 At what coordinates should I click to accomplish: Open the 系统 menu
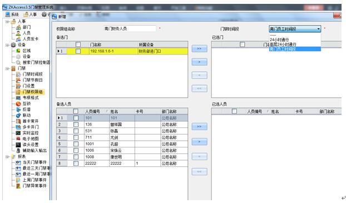coord(12,14)
